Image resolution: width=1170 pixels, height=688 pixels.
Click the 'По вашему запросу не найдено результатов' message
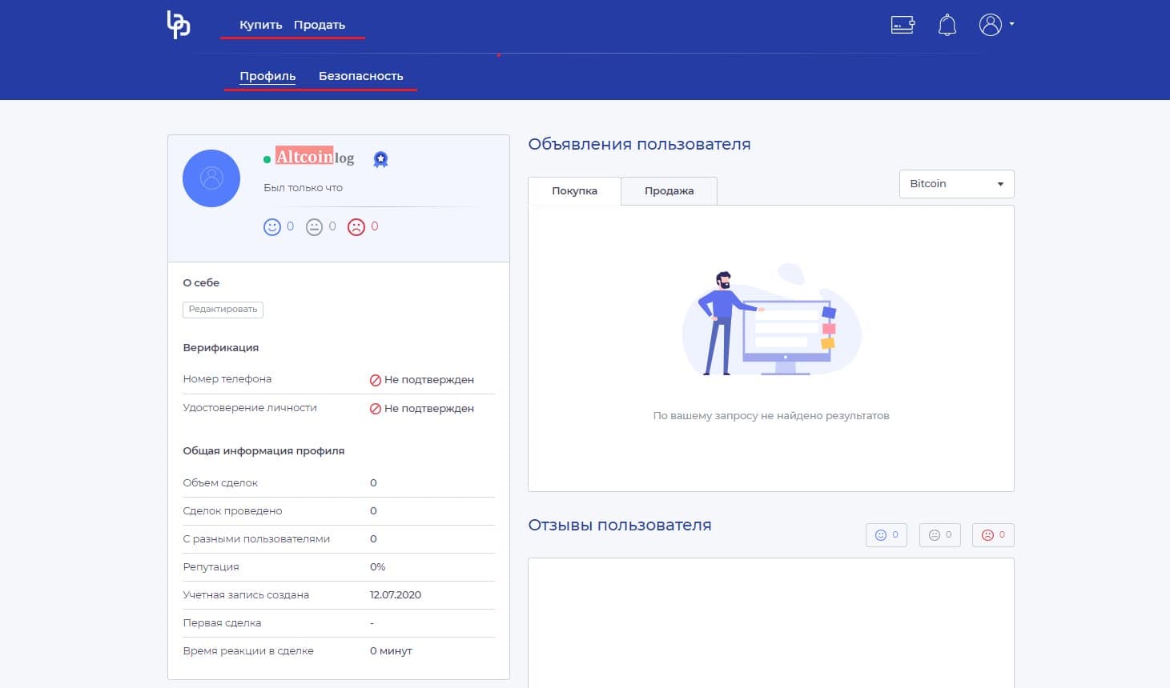[x=771, y=416]
